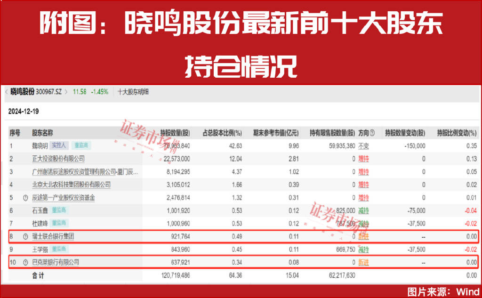Open shareholder 杜建峰
Screen dimensions: 482x298
click(40, 224)
